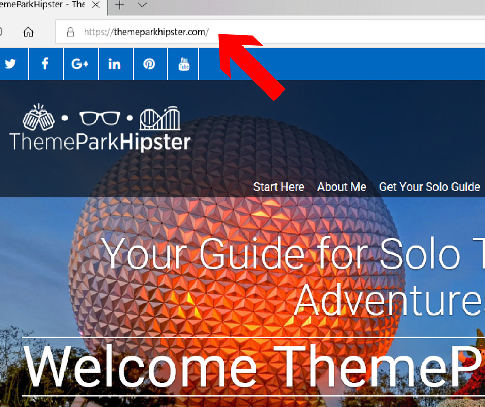Open the Start Here menu item
Viewport: 485px width, 407px height.
click(x=279, y=187)
